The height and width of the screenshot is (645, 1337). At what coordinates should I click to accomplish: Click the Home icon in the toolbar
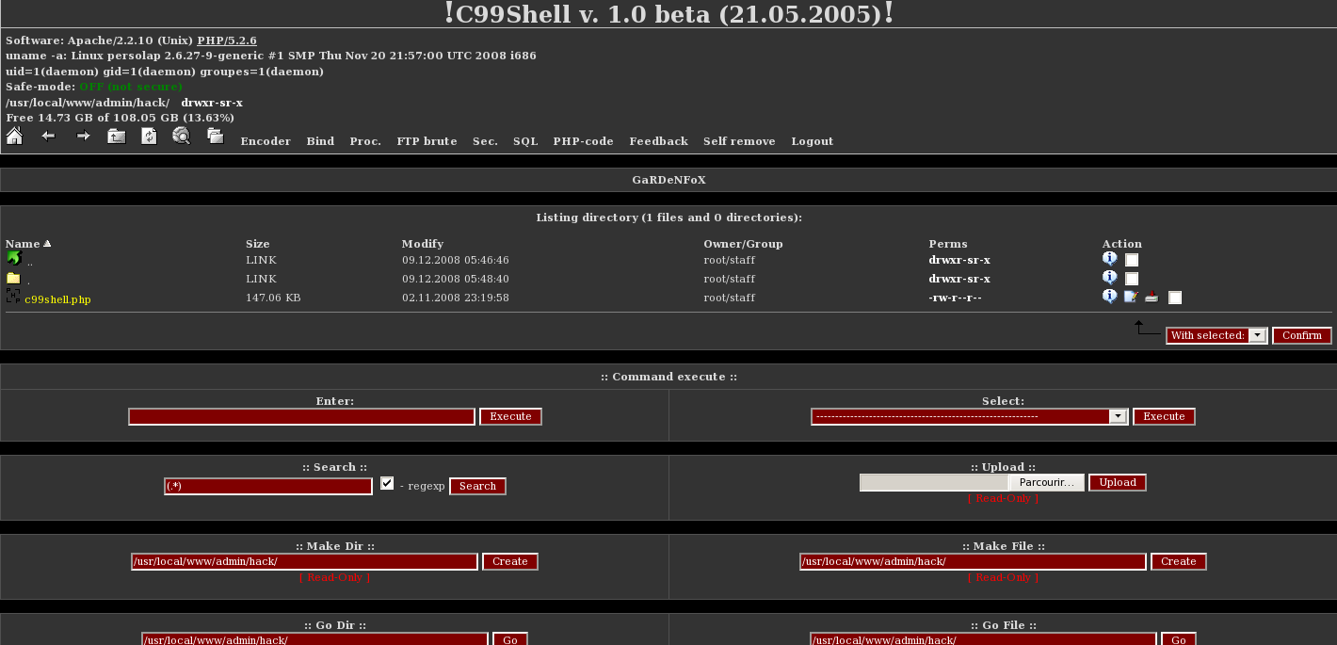[14, 137]
